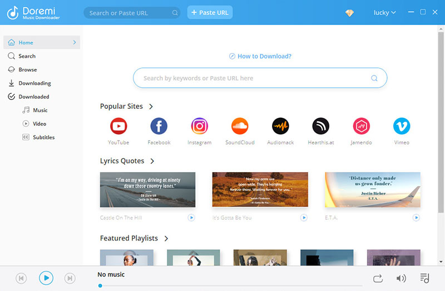Open the fifth purple featured playlist thumbnail
This screenshot has height=291, width=445.
pos(394,258)
